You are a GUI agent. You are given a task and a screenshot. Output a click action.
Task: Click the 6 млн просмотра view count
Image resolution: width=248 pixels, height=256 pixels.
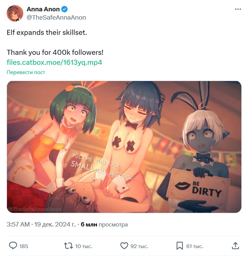(x=104, y=224)
